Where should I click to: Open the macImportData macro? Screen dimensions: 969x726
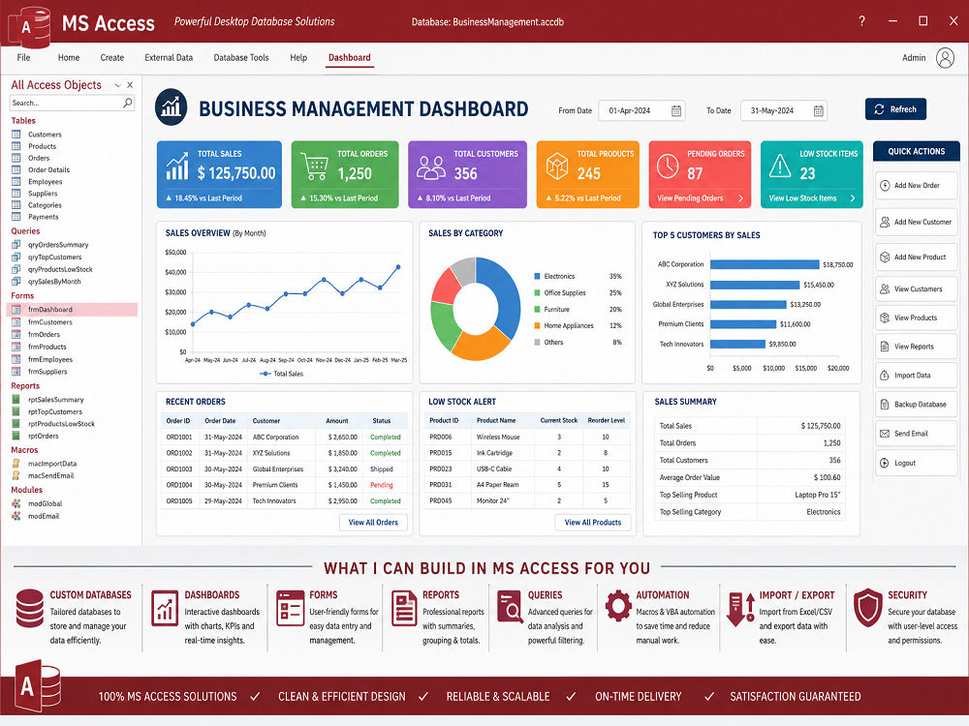point(52,464)
